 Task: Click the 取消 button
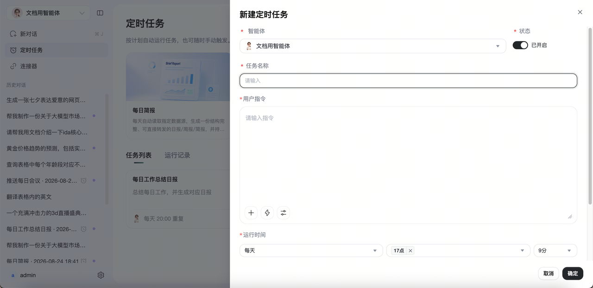coord(549,274)
